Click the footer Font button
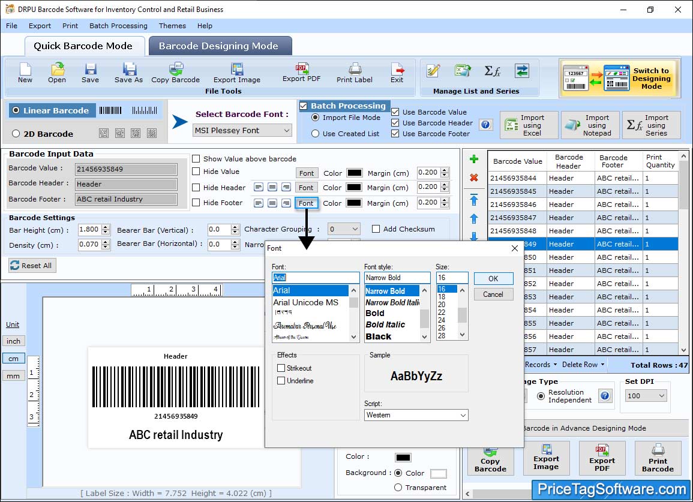This screenshot has width=693, height=502. pos(306,203)
